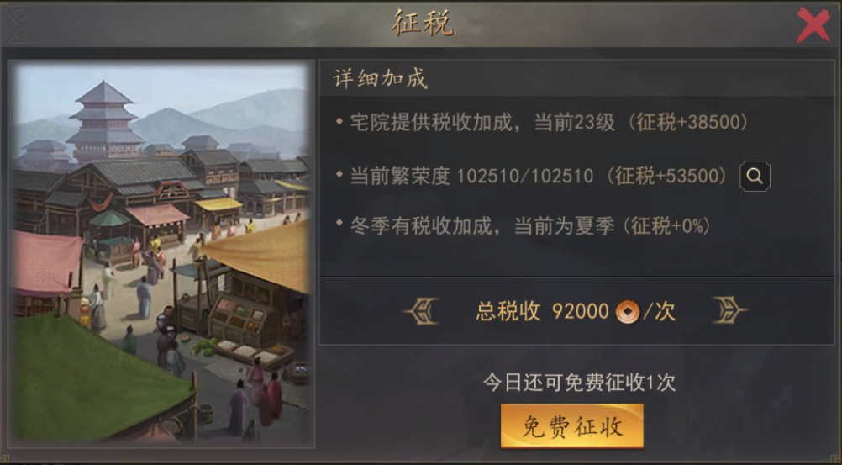Collect taxes with the 免费征收 button
The width and height of the screenshot is (842, 465).
[572, 426]
